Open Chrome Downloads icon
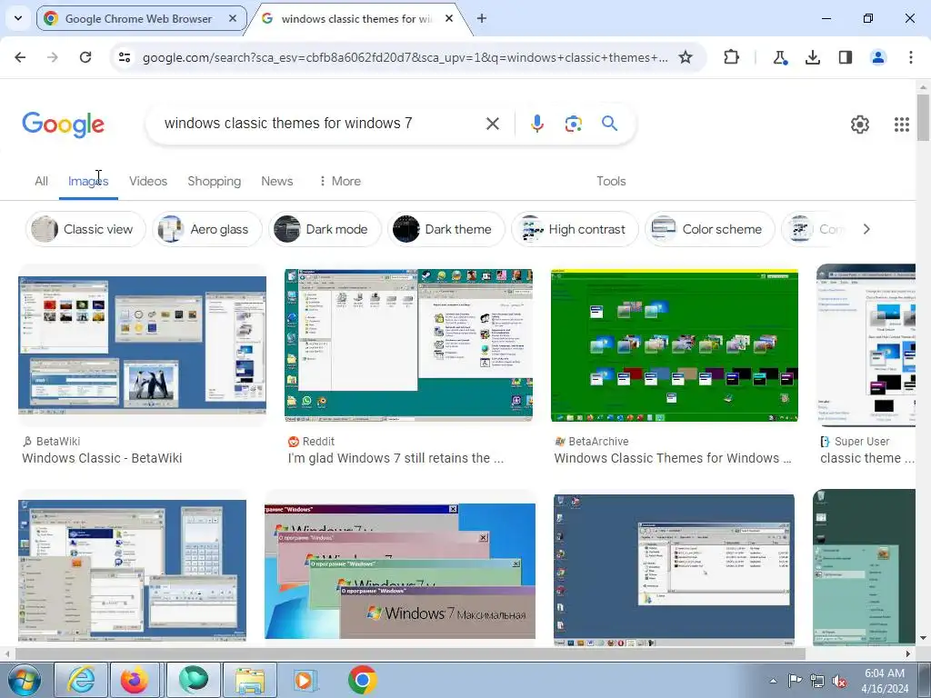Image resolution: width=931 pixels, height=698 pixels. [x=812, y=57]
